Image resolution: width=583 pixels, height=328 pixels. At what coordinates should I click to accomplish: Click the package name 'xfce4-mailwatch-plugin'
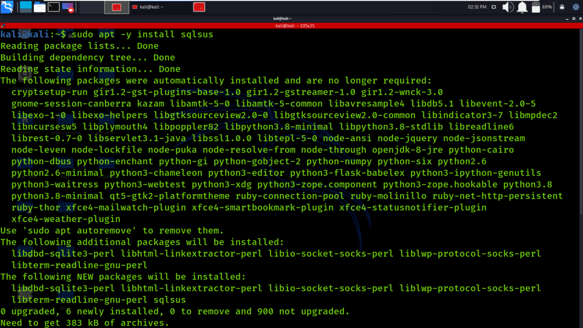tap(126, 207)
